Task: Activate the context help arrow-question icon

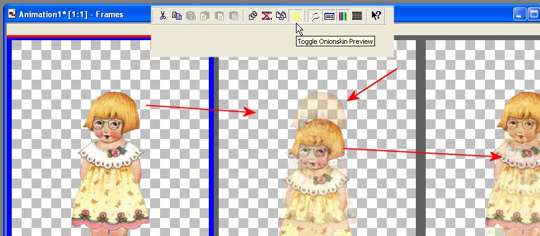Action: pyautogui.click(x=376, y=15)
